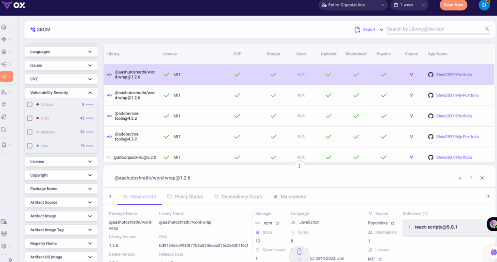Click the Export file icon
This screenshot has height=262, width=497.
[357, 30]
